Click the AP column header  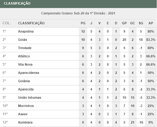151,23
